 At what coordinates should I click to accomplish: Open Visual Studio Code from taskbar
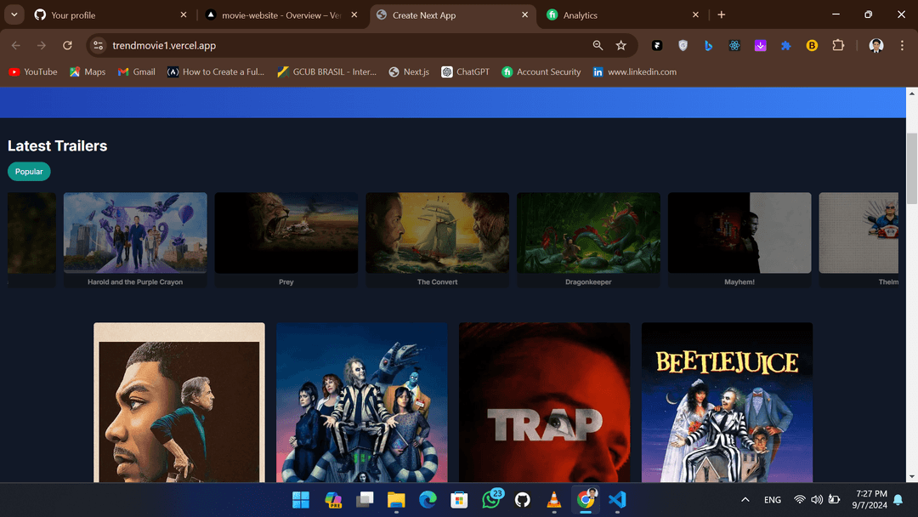pyautogui.click(x=617, y=499)
